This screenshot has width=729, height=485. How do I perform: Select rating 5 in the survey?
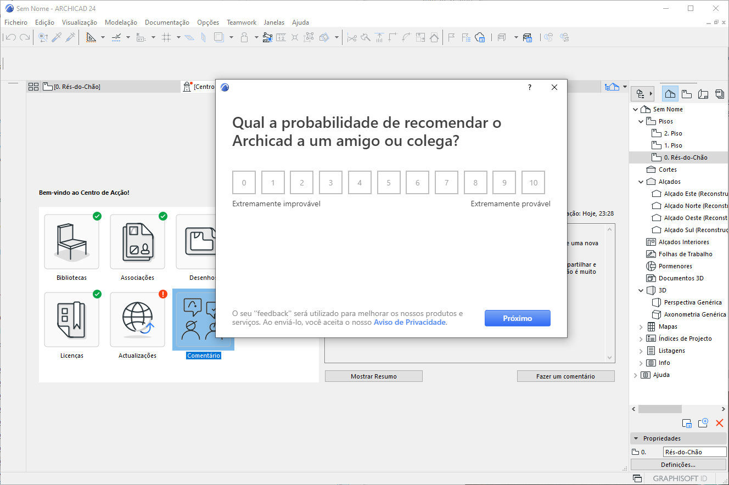point(389,183)
